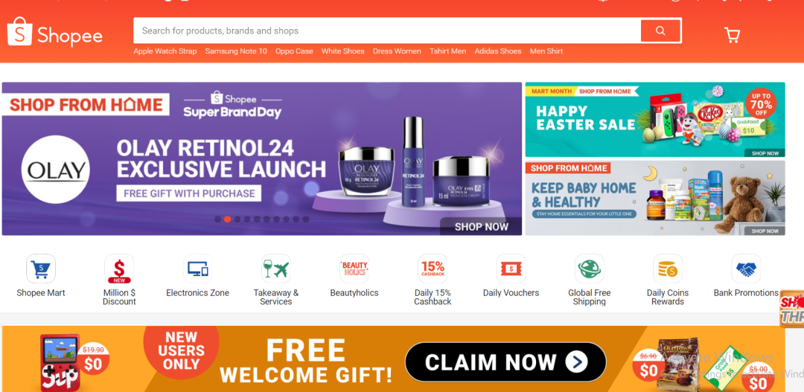
Task: Open Global Free Shipping icon
Action: coord(589,269)
